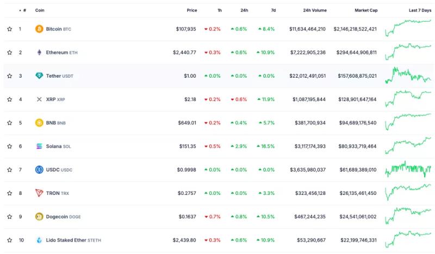Sort by Market Cap column header
The width and height of the screenshot is (435, 254).
tap(366, 10)
